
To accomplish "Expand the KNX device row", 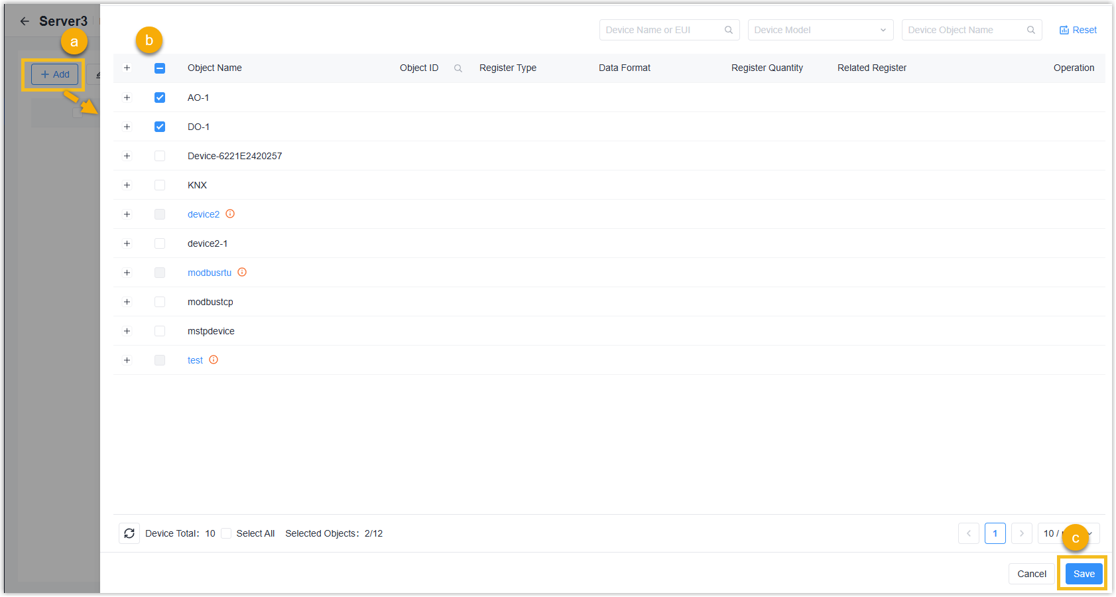I will (127, 185).
